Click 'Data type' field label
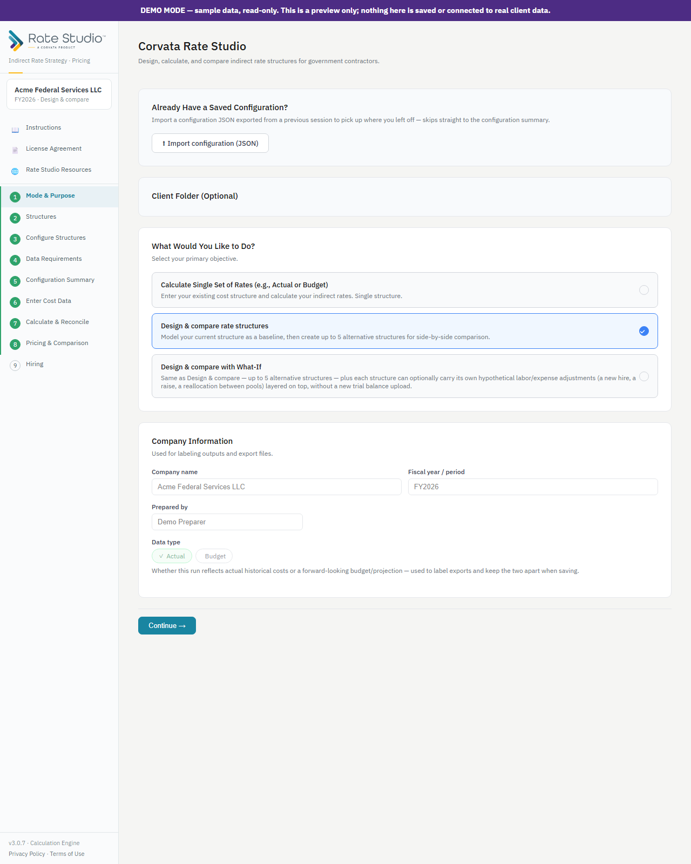This screenshot has width=691, height=864. (x=166, y=542)
